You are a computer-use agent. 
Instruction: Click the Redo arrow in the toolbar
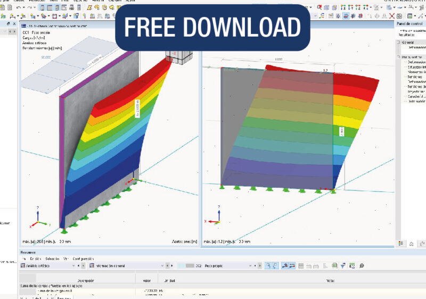[x=30, y=7]
